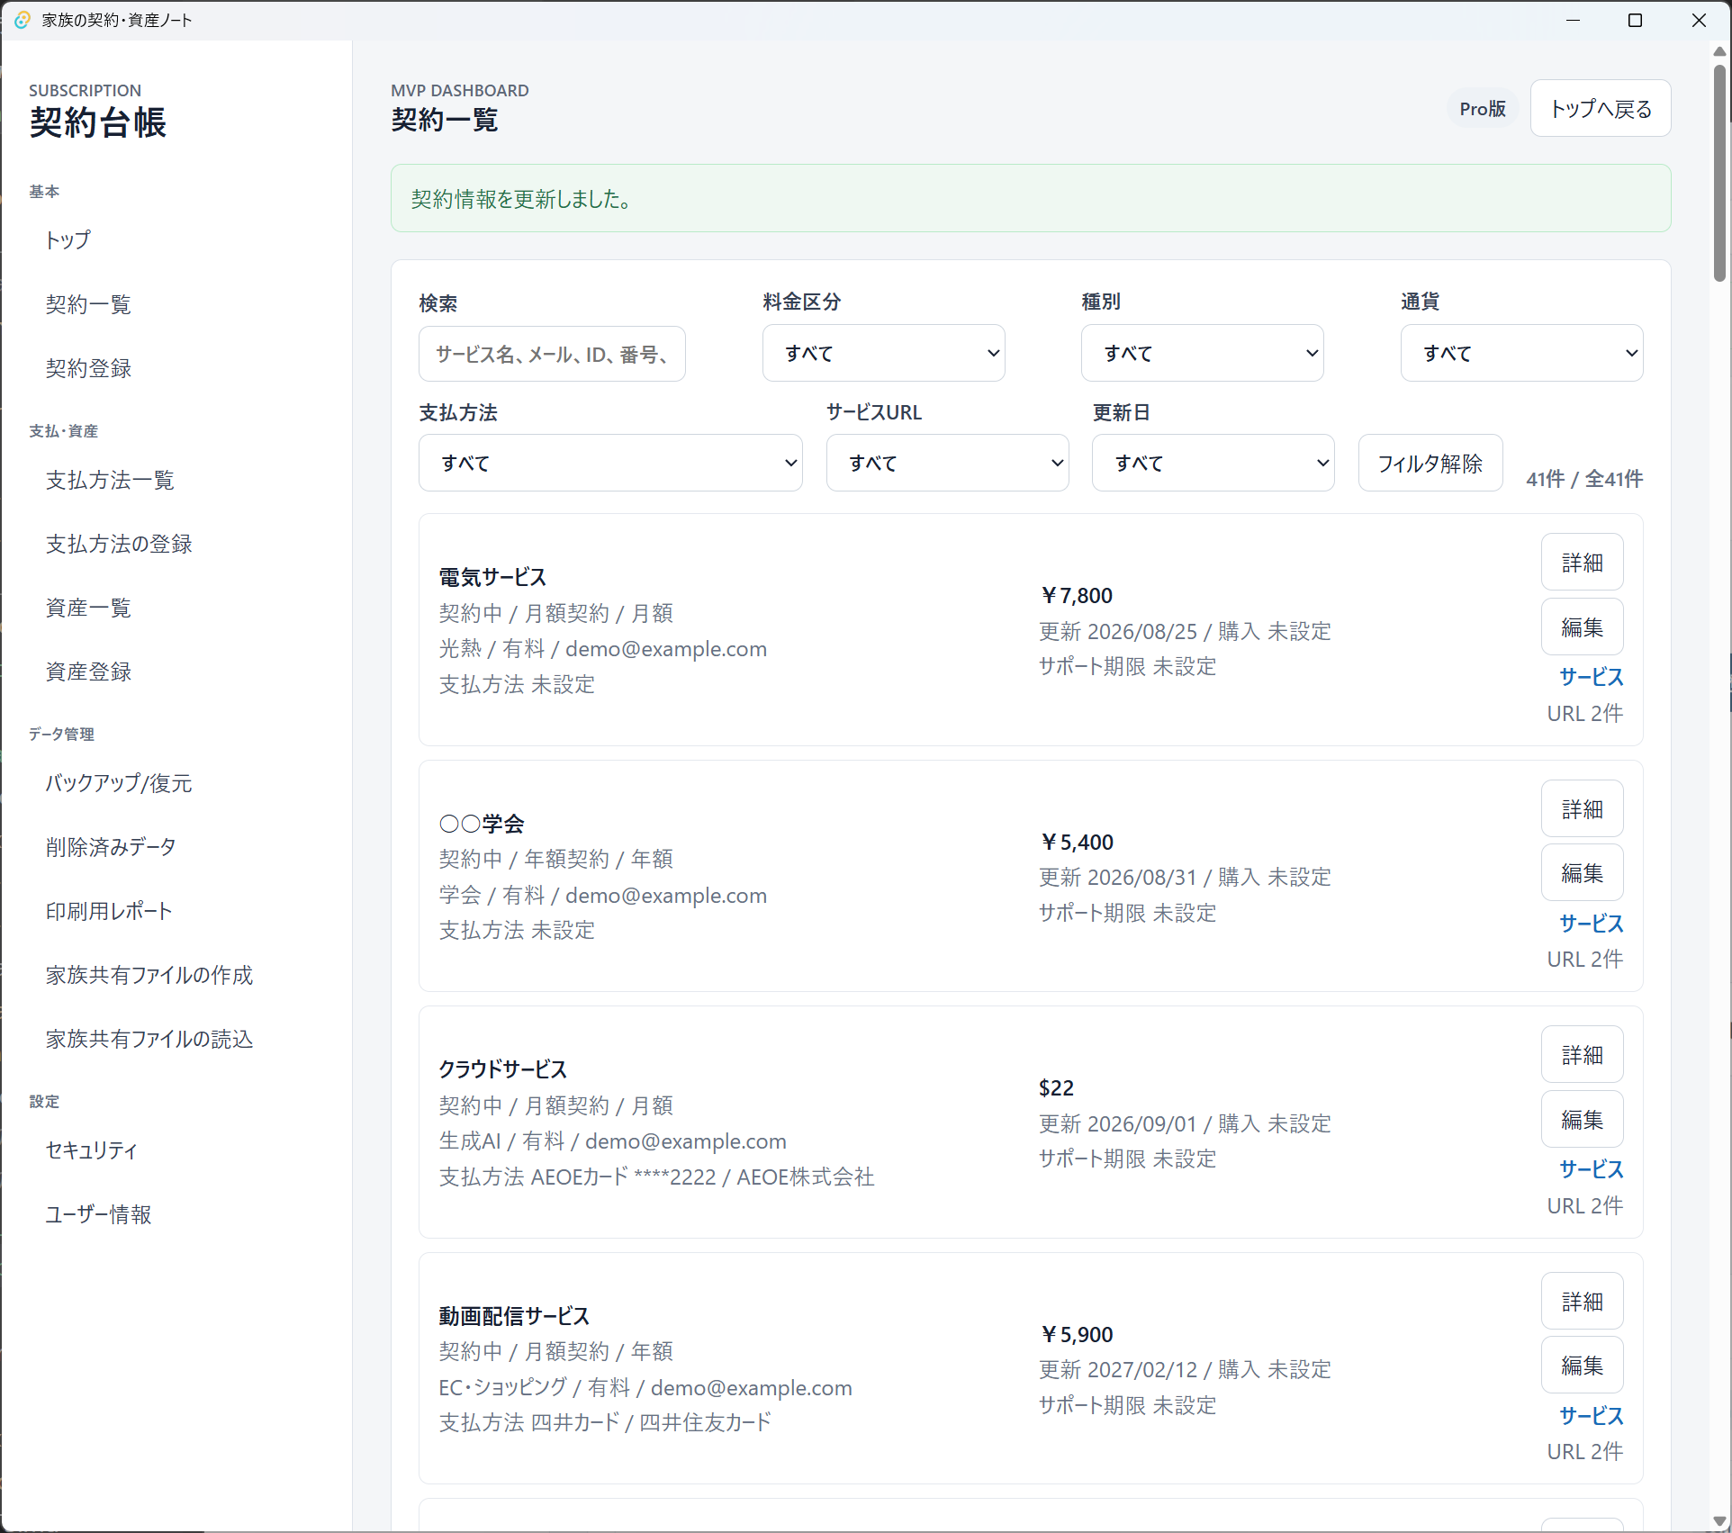
Task: Open 印刷用レポート in the sidebar
Action: [x=109, y=911]
